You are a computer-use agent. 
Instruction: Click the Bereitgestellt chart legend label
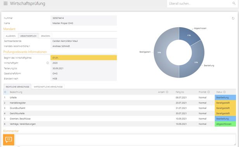click(145, 52)
